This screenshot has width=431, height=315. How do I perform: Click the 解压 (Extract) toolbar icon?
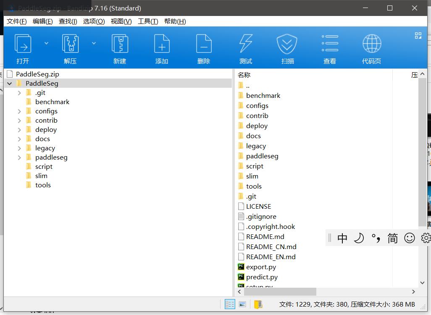point(71,44)
